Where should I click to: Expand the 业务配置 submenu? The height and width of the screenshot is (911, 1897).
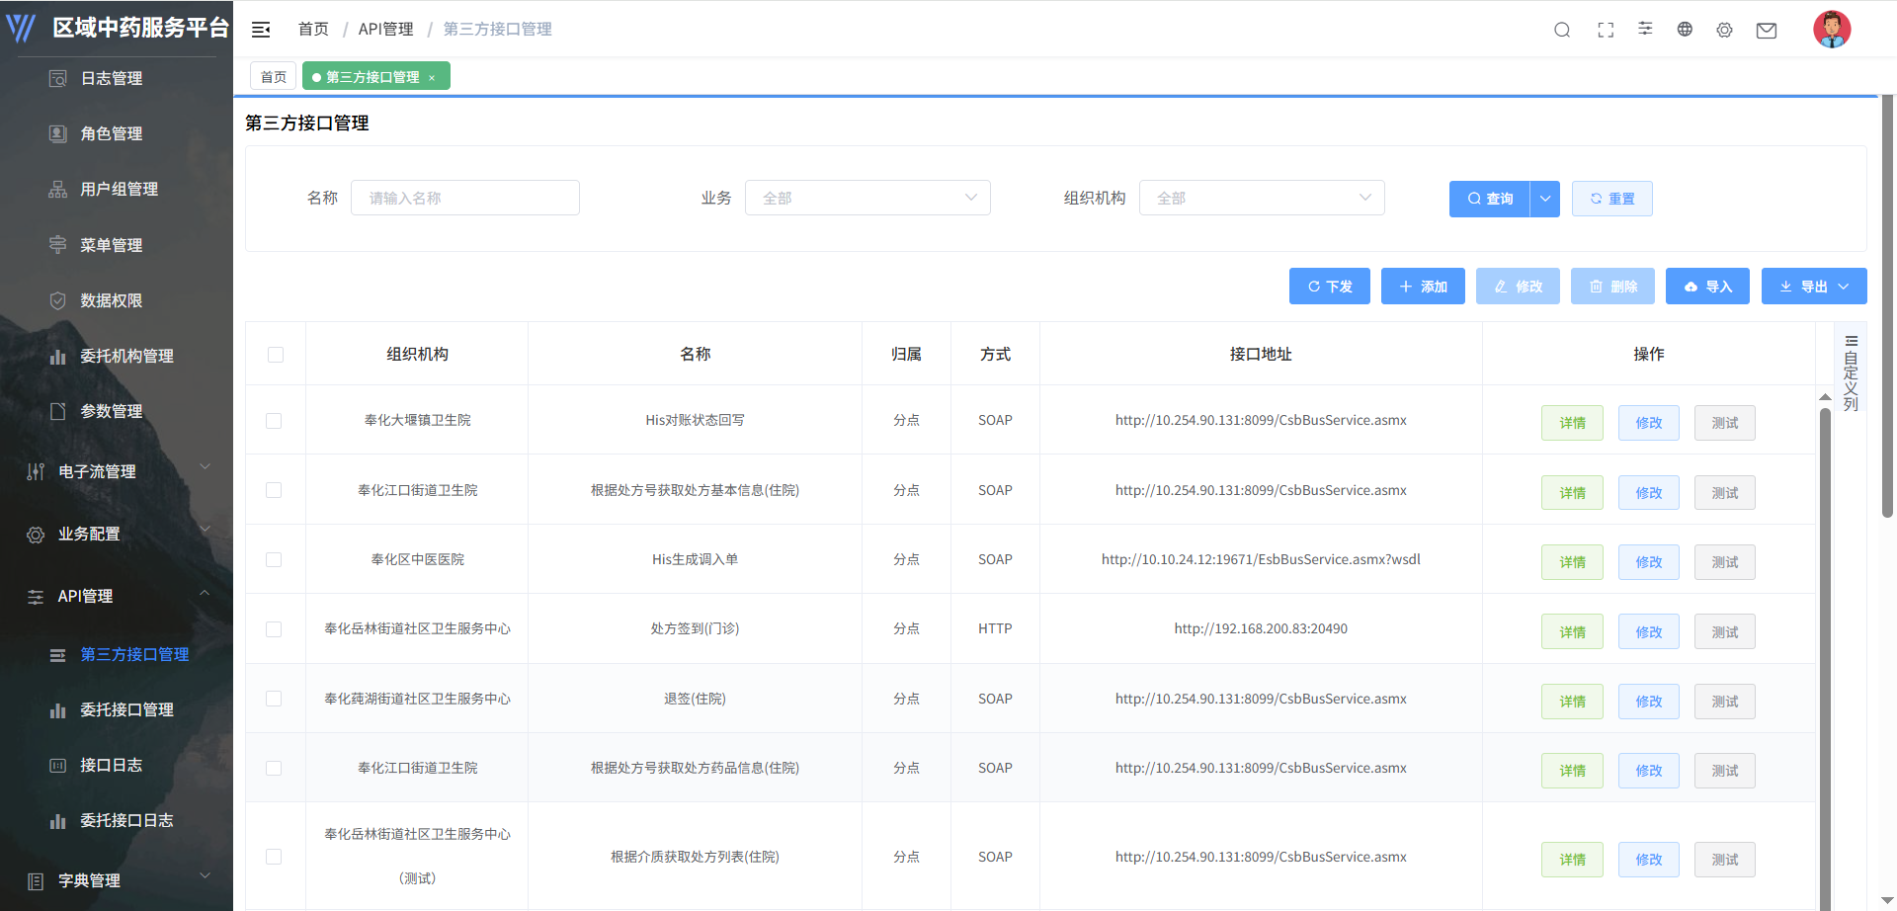click(x=117, y=534)
